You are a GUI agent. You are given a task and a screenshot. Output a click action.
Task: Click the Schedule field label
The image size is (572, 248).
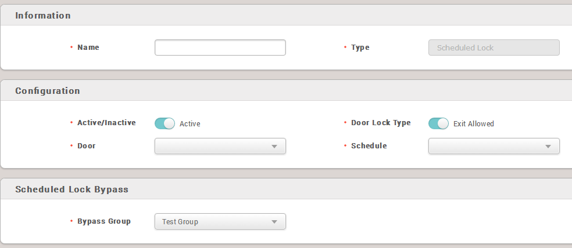(x=369, y=146)
